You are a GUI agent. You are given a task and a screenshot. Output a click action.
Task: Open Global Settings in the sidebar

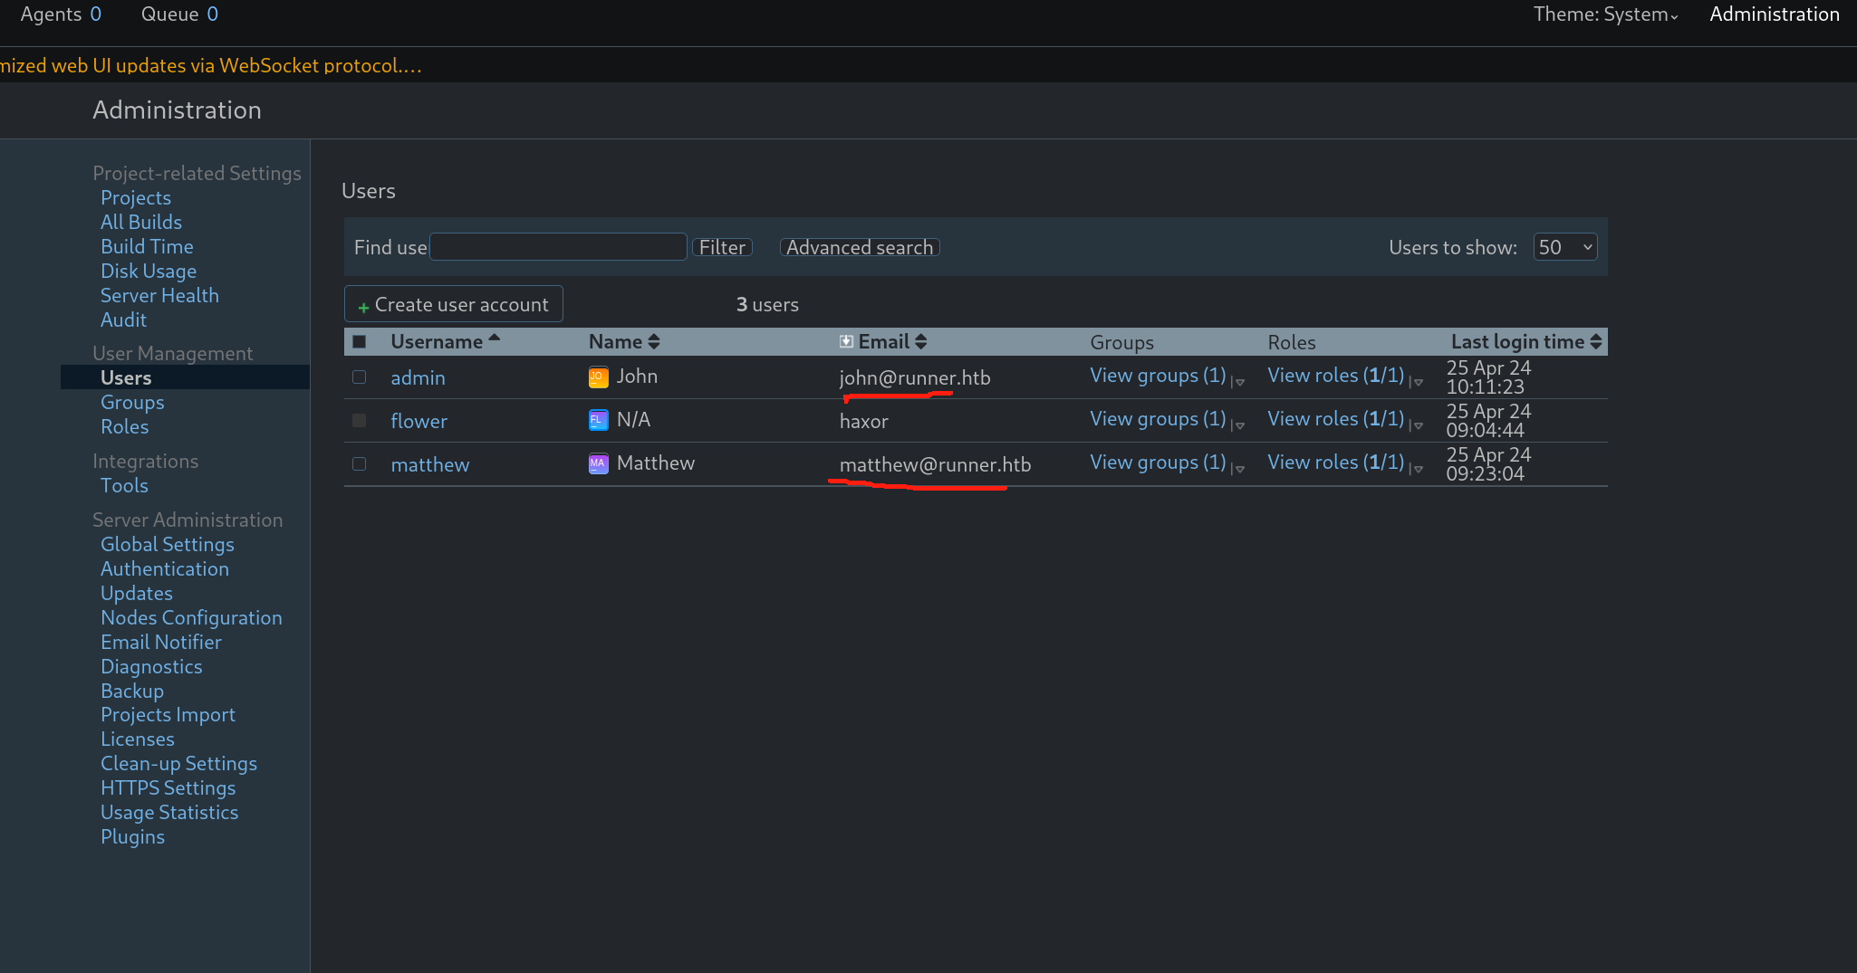click(x=168, y=544)
